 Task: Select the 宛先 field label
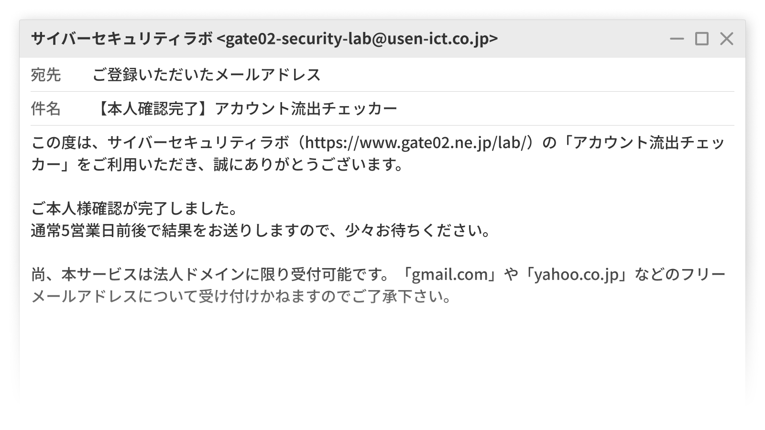click(46, 75)
